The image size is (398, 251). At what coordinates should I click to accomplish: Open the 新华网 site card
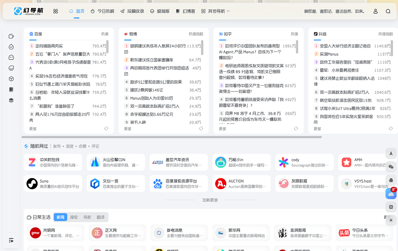(x=241, y=233)
